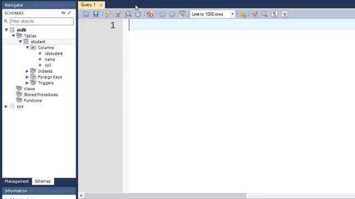This screenshot has height=199, width=355.
Task: Commit the current transaction
Action: pyautogui.click(x=162, y=14)
